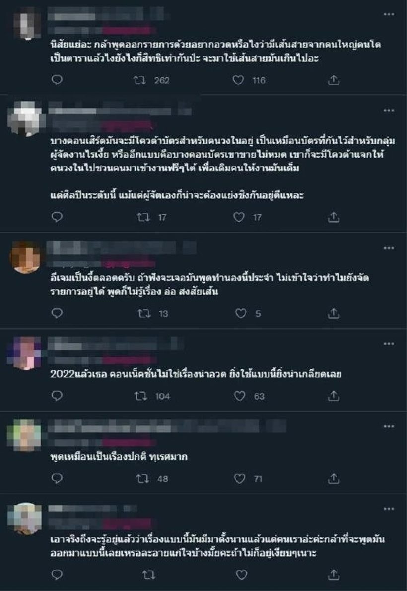Reply to the tweet with 262 retweets

[57, 80]
